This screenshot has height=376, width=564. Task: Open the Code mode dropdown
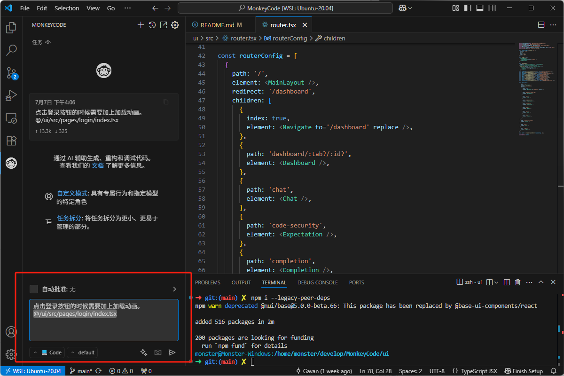point(47,352)
